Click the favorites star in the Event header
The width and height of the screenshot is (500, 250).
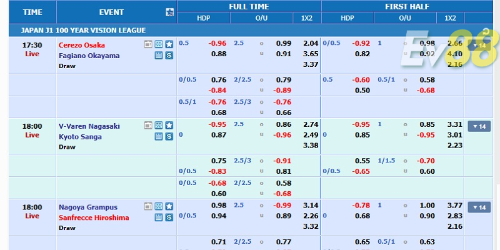coord(170,12)
